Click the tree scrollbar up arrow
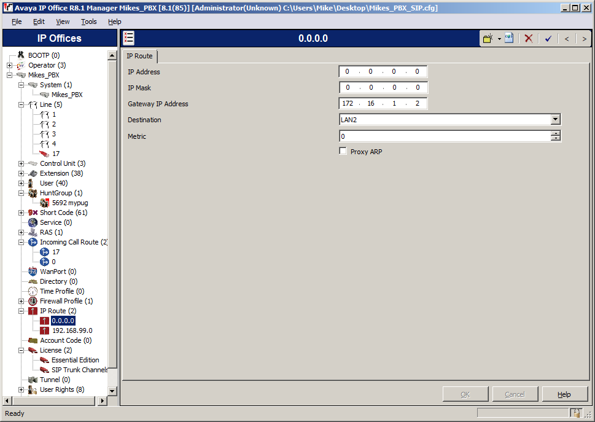This screenshot has width=595, height=422. 112,55
